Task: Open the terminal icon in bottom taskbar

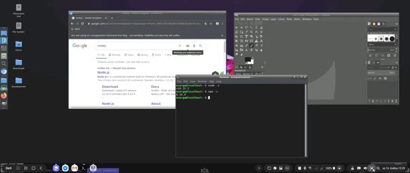Action: (x=84, y=168)
